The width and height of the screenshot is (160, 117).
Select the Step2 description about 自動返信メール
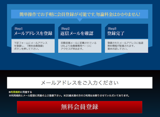(x=79, y=46)
